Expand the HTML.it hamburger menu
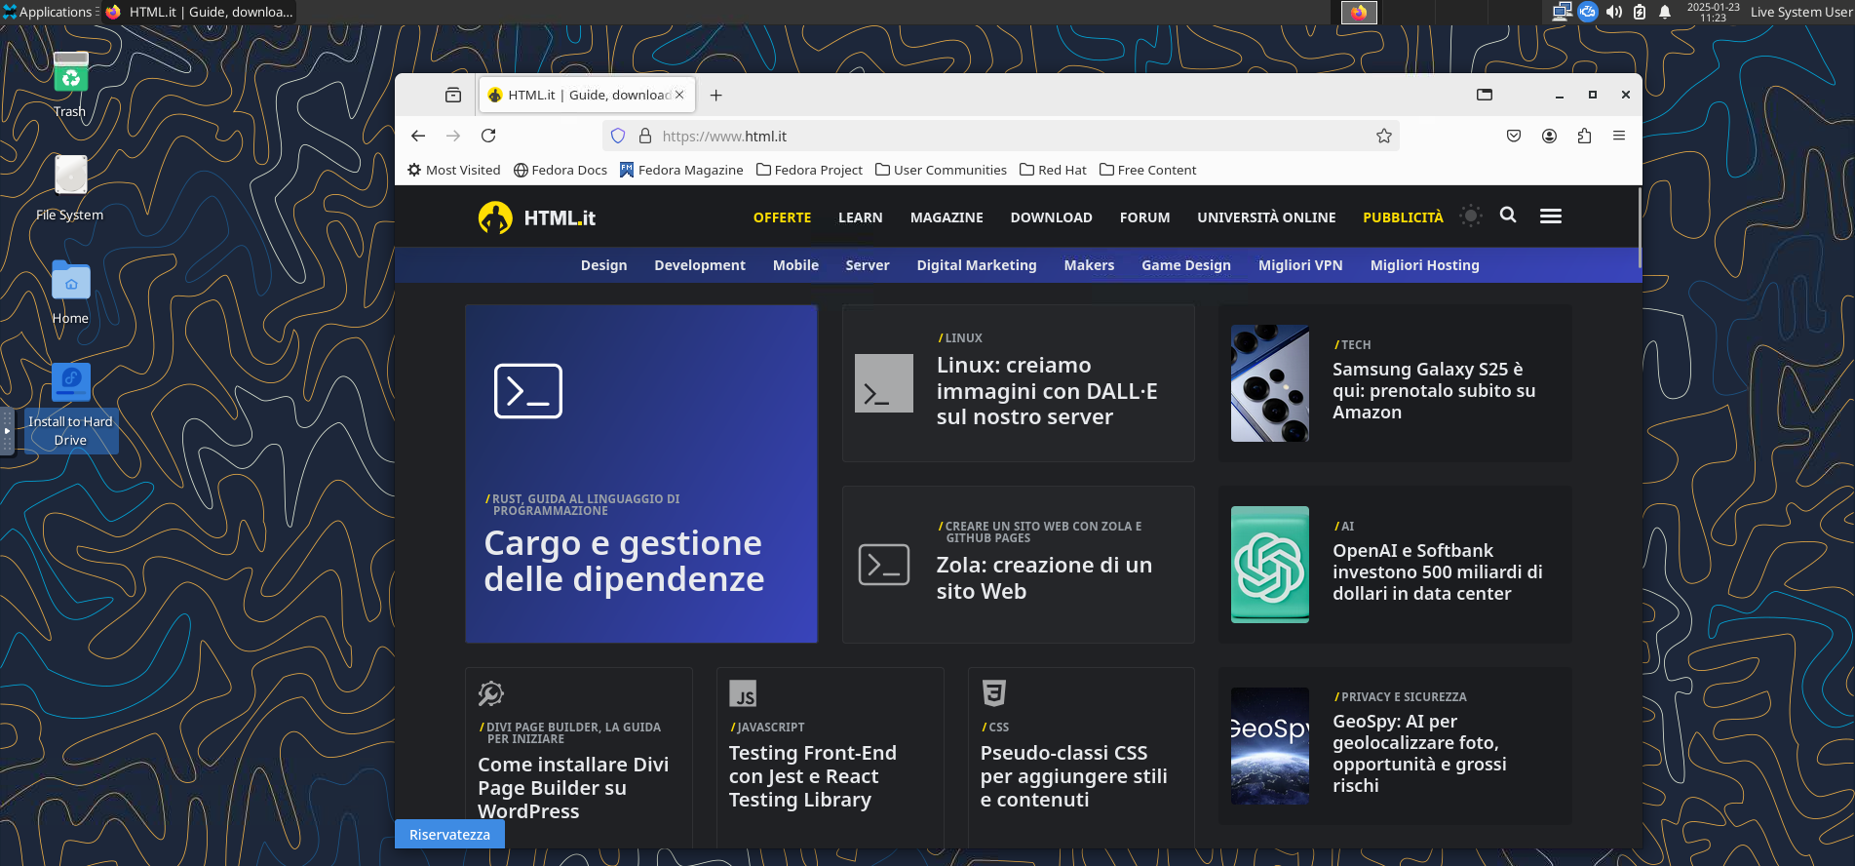The image size is (1855, 866). tap(1551, 216)
